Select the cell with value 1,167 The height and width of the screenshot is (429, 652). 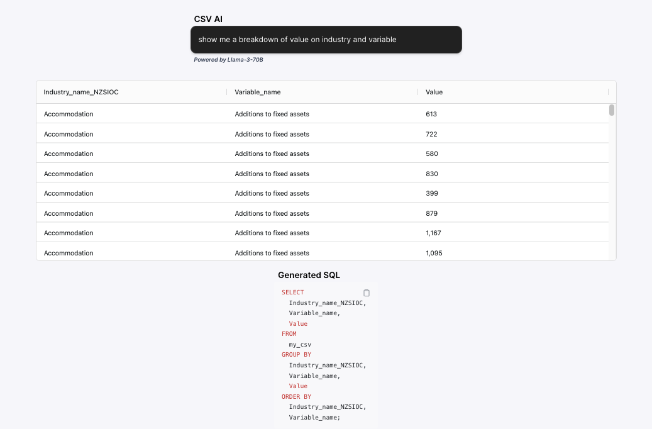pos(434,233)
